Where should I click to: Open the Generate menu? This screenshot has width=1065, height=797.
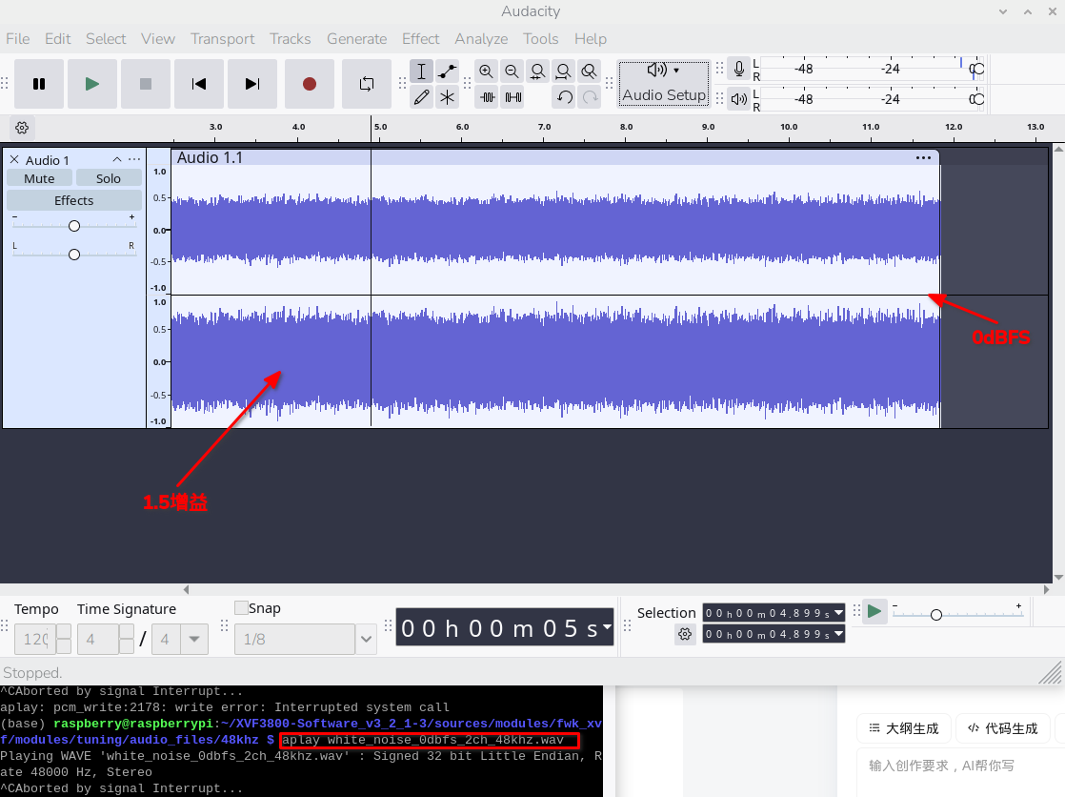(356, 39)
